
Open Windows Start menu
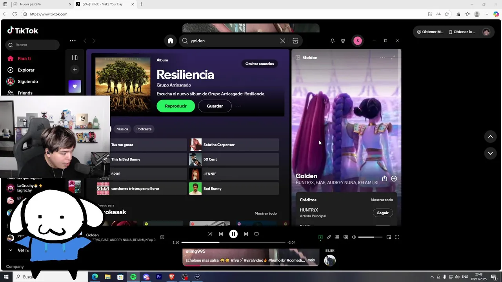6,277
